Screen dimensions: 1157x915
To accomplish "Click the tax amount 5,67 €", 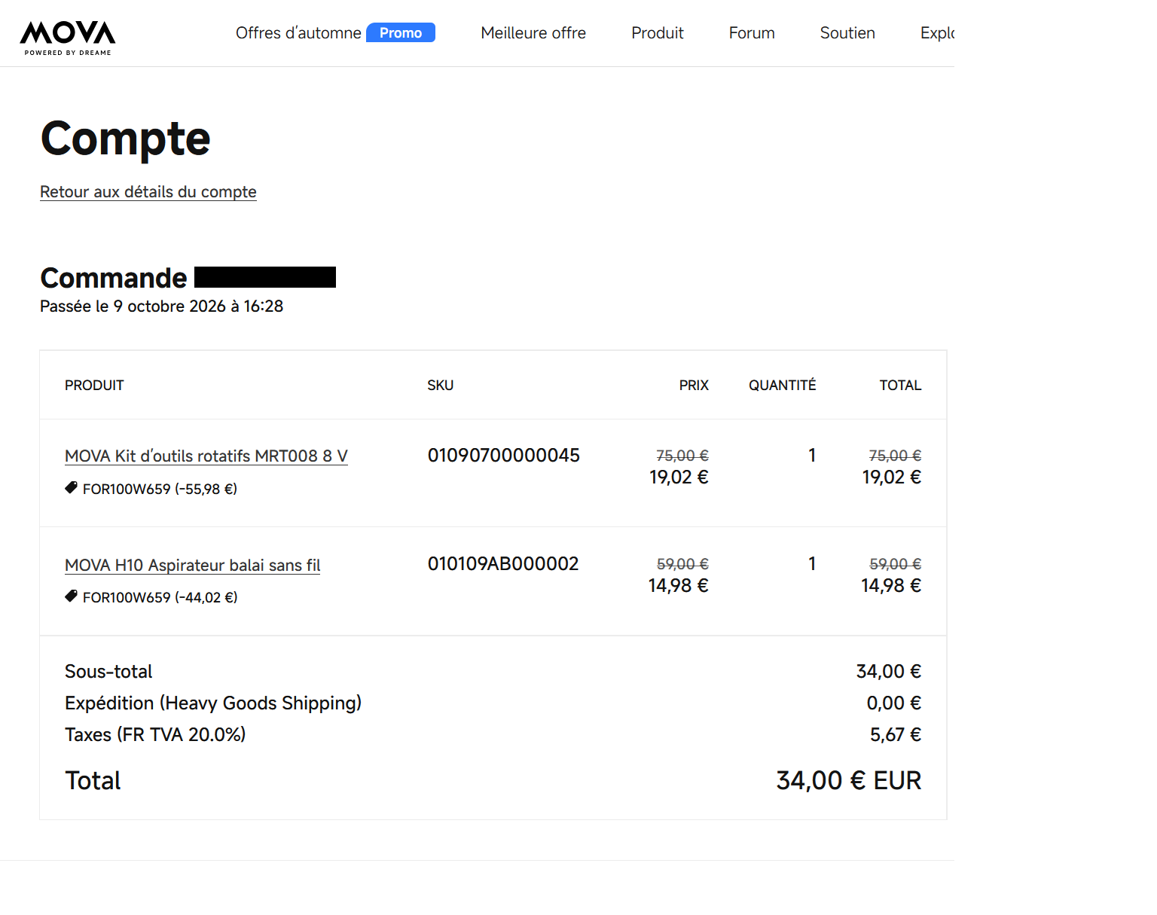I will pos(896,734).
